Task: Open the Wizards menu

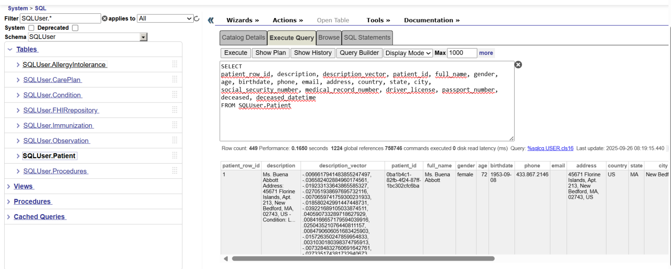Action: (242, 20)
